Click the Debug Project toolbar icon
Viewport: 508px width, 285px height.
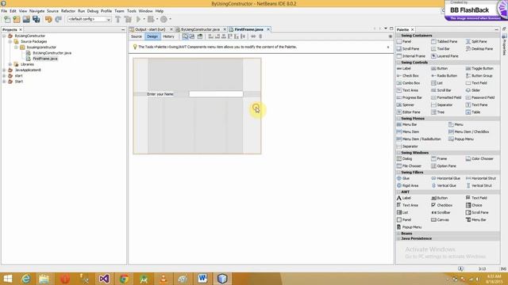[x=151, y=19]
